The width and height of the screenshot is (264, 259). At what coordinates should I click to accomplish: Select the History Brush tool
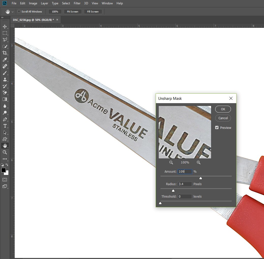click(x=5, y=86)
